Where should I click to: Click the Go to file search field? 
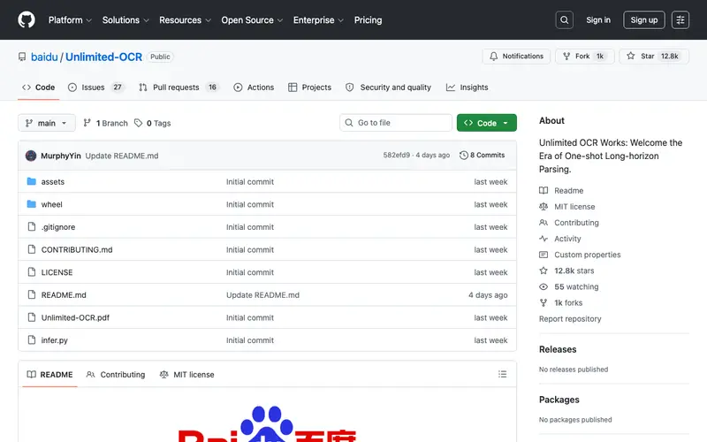point(396,123)
